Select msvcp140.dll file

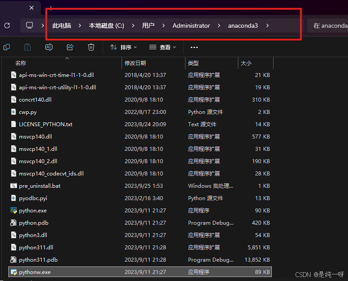click(x=36, y=136)
